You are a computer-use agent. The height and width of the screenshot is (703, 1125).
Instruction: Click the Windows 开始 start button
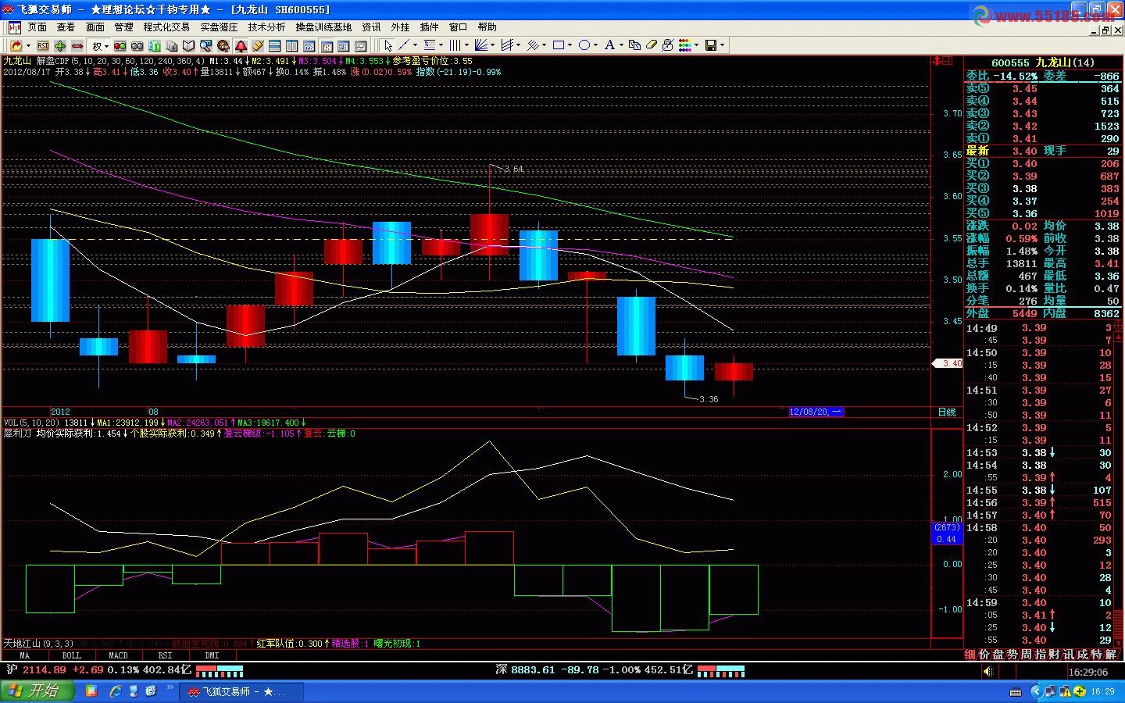(x=37, y=691)
